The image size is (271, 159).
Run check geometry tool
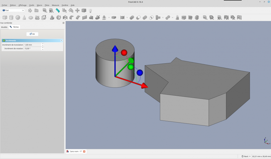point(177,17)
